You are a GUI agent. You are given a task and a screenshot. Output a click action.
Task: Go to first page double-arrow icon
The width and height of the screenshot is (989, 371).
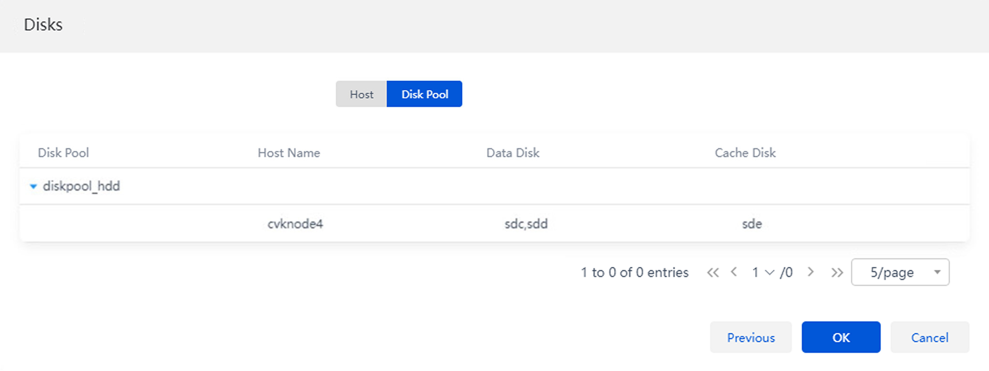pyautogui.click(x=713, y=273)
